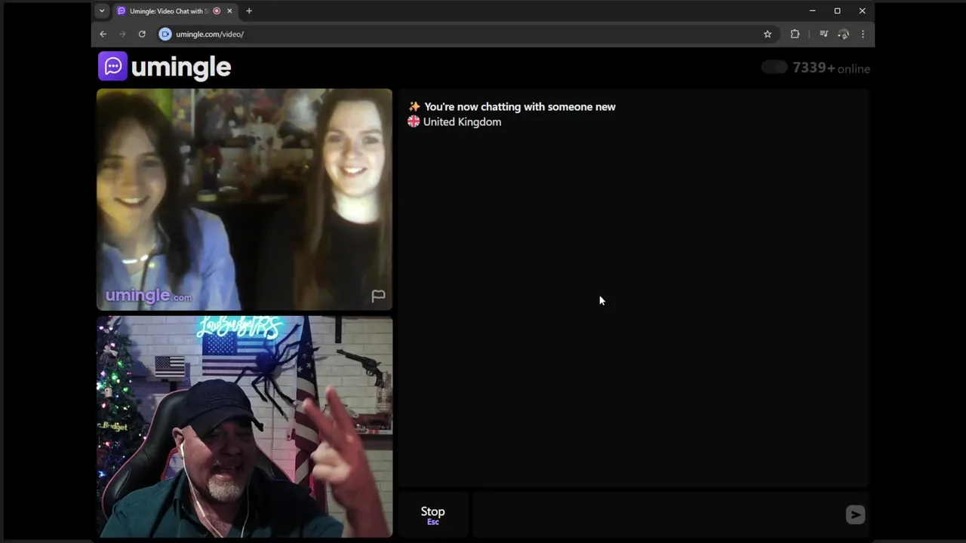Open the browser profile avatar
This screenshot has height=543, width=966.
pos(844,34)
